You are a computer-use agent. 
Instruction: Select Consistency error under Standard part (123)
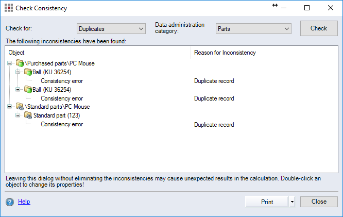(x=62, y=124)
